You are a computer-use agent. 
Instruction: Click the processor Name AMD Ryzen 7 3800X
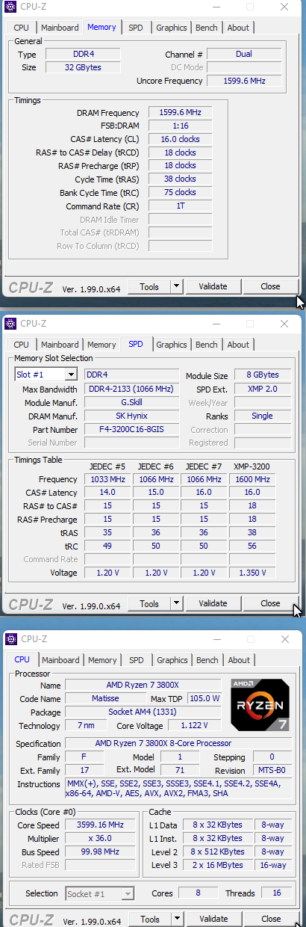click(x=143, y=685)
